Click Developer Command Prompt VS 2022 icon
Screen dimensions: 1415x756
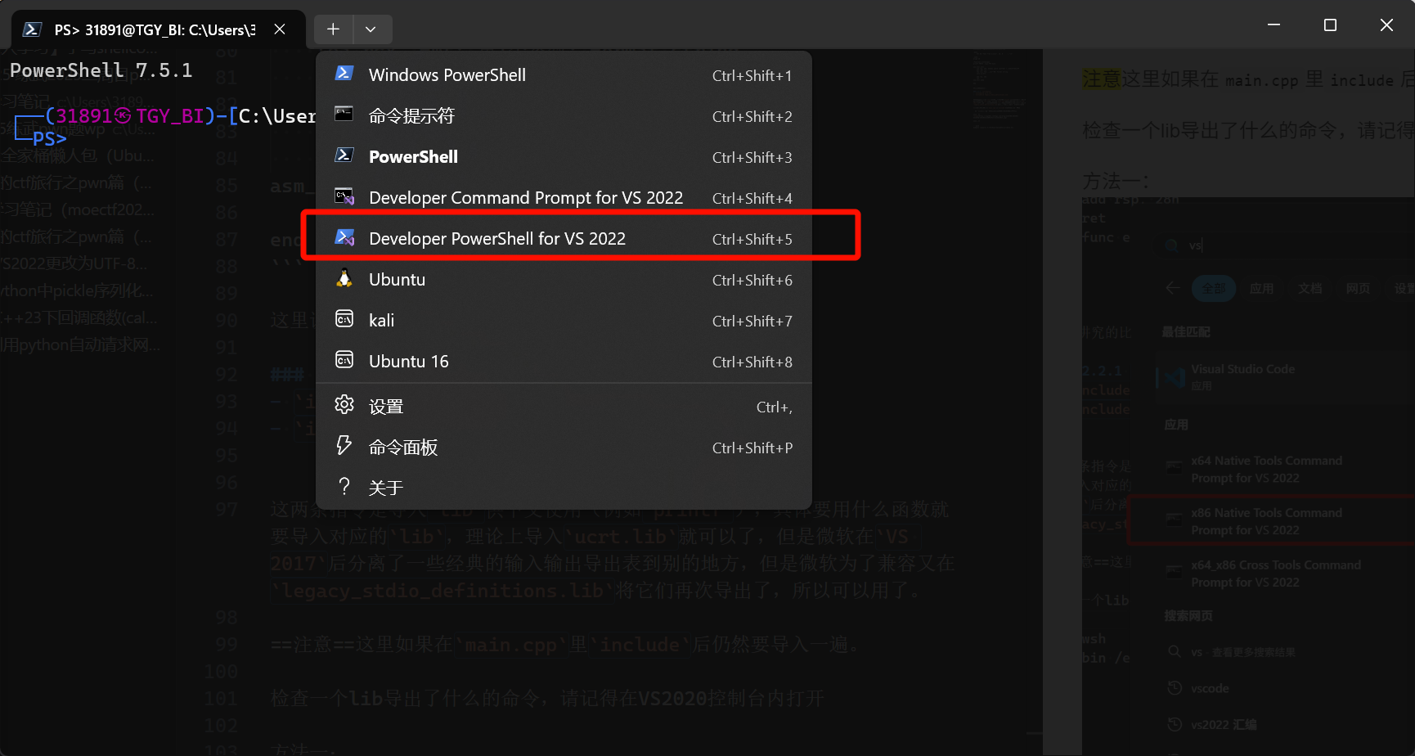coord(344,196)
